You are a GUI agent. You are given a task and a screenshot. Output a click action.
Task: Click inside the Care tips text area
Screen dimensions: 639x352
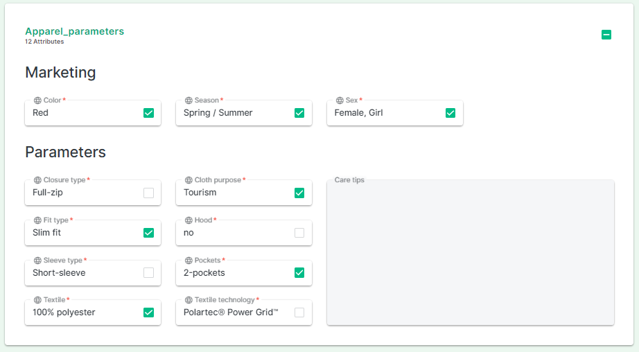tap(470, 253)
